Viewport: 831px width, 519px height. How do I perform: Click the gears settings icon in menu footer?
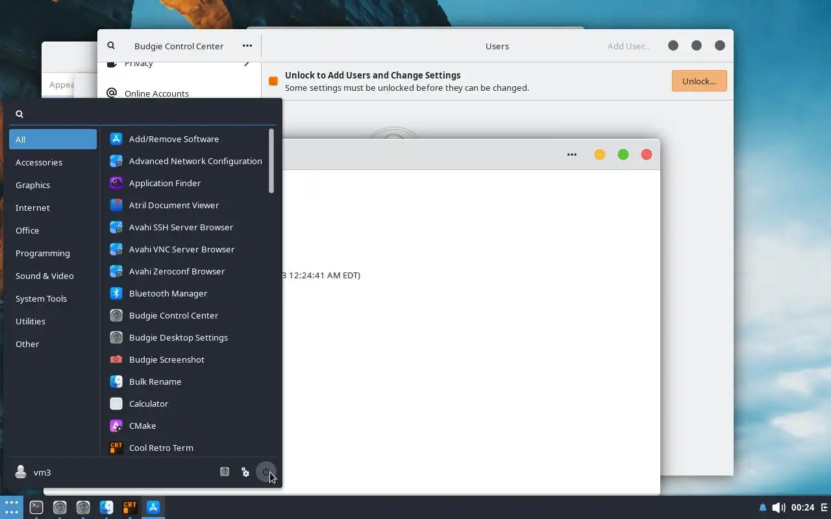[245, 472]
